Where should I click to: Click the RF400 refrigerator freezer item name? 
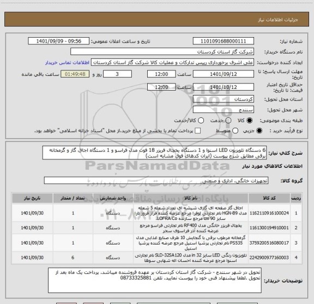coord(191,228)
